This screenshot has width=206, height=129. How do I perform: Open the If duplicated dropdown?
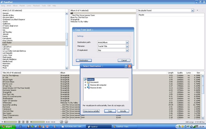tap(127, 51)
